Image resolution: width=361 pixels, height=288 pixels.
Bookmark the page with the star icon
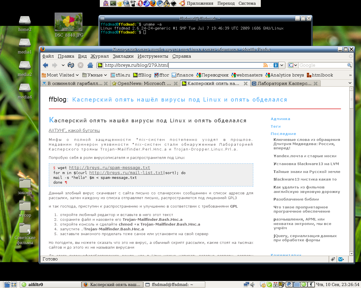pos(271,65)
